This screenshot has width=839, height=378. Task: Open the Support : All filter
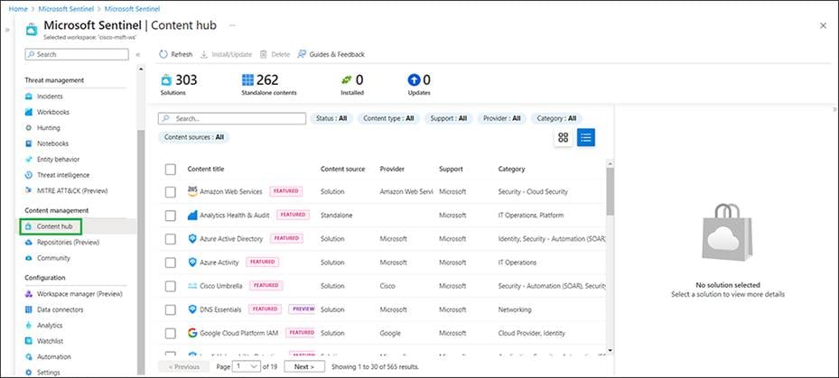pos(448,118)
